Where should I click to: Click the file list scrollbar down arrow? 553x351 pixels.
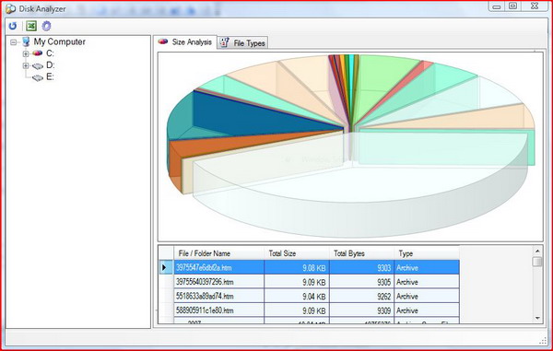point(537,318)
